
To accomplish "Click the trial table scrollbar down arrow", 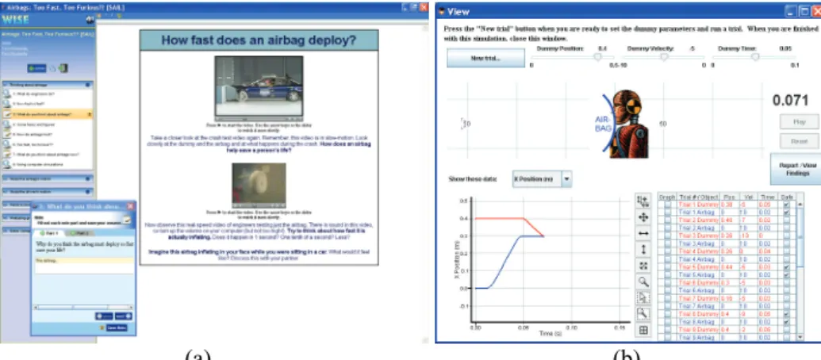I will pos(800,338).
